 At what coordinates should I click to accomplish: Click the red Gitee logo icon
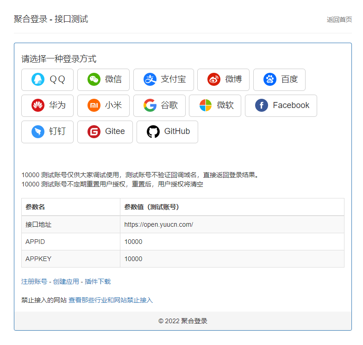tap(94, 132)
